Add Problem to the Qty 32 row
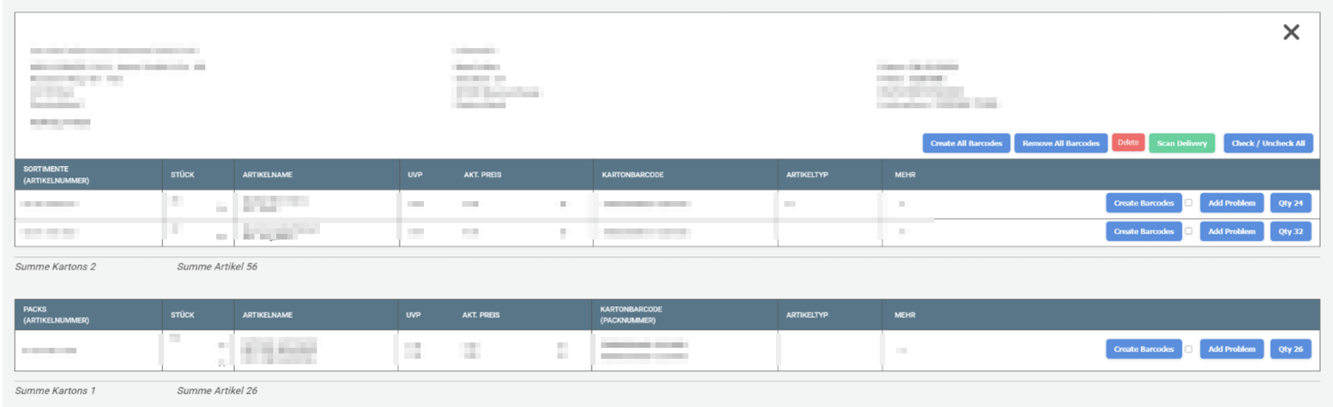This screenshot has width=1333, height=407. (x=1231, y=231)
